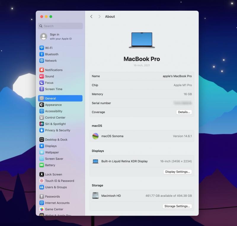This screenshot has width=237, height=226.
Task: Click the 'Apple M1 Pro' chip value
Action: 182,85
